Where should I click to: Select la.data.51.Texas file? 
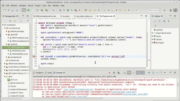click(17, 93)
